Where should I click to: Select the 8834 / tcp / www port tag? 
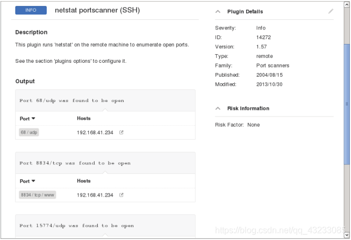[38, 195]
